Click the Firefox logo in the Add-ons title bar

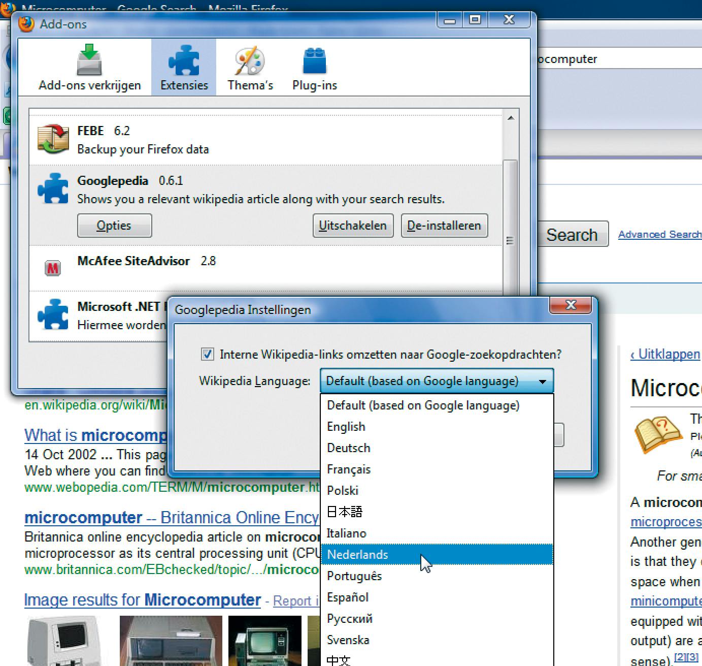[x=26, y=24]
